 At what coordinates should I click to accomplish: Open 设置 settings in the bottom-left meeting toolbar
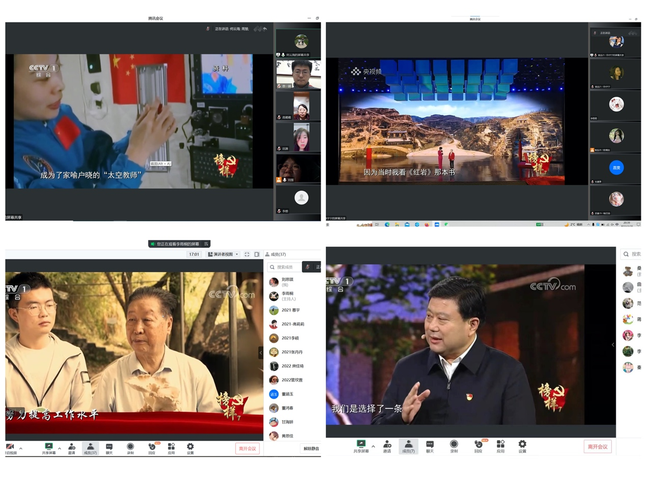point(190,448)
